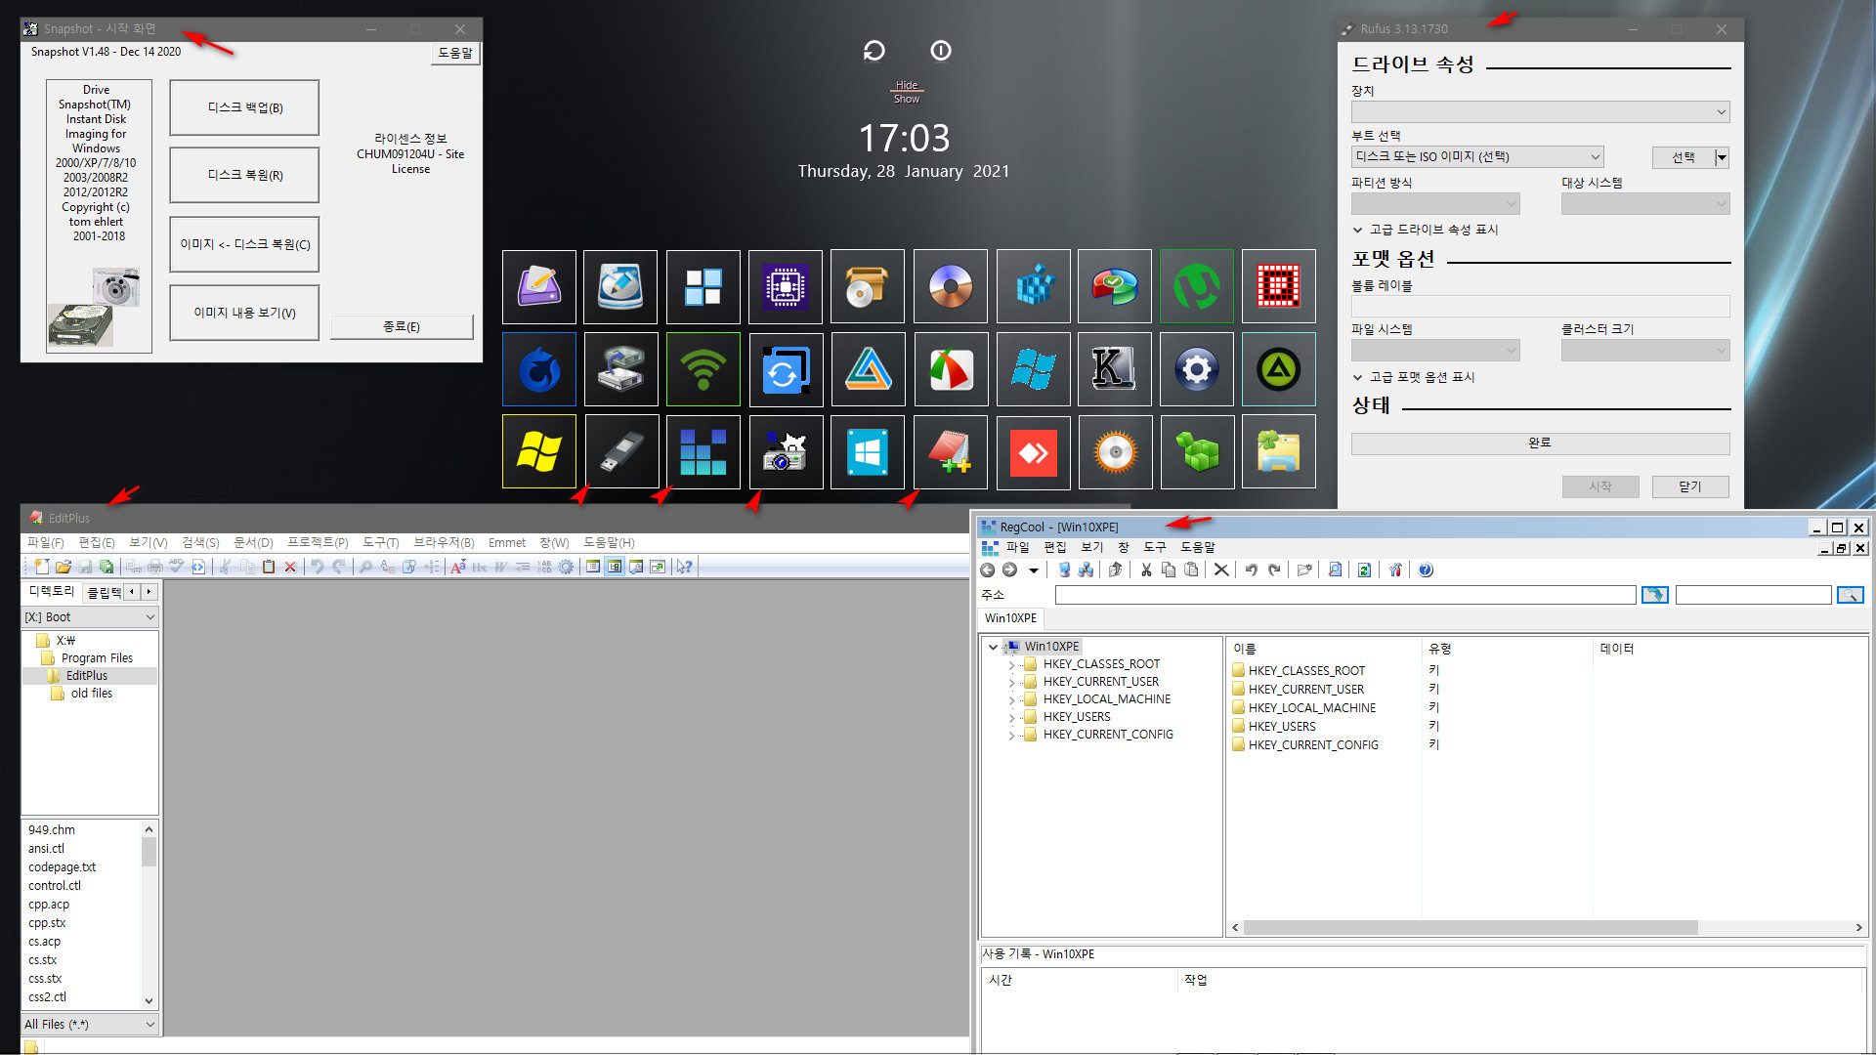Open the All Files (*.*) filter dropdown
1876x1055 pixels.
click(x=90, y=1025)
